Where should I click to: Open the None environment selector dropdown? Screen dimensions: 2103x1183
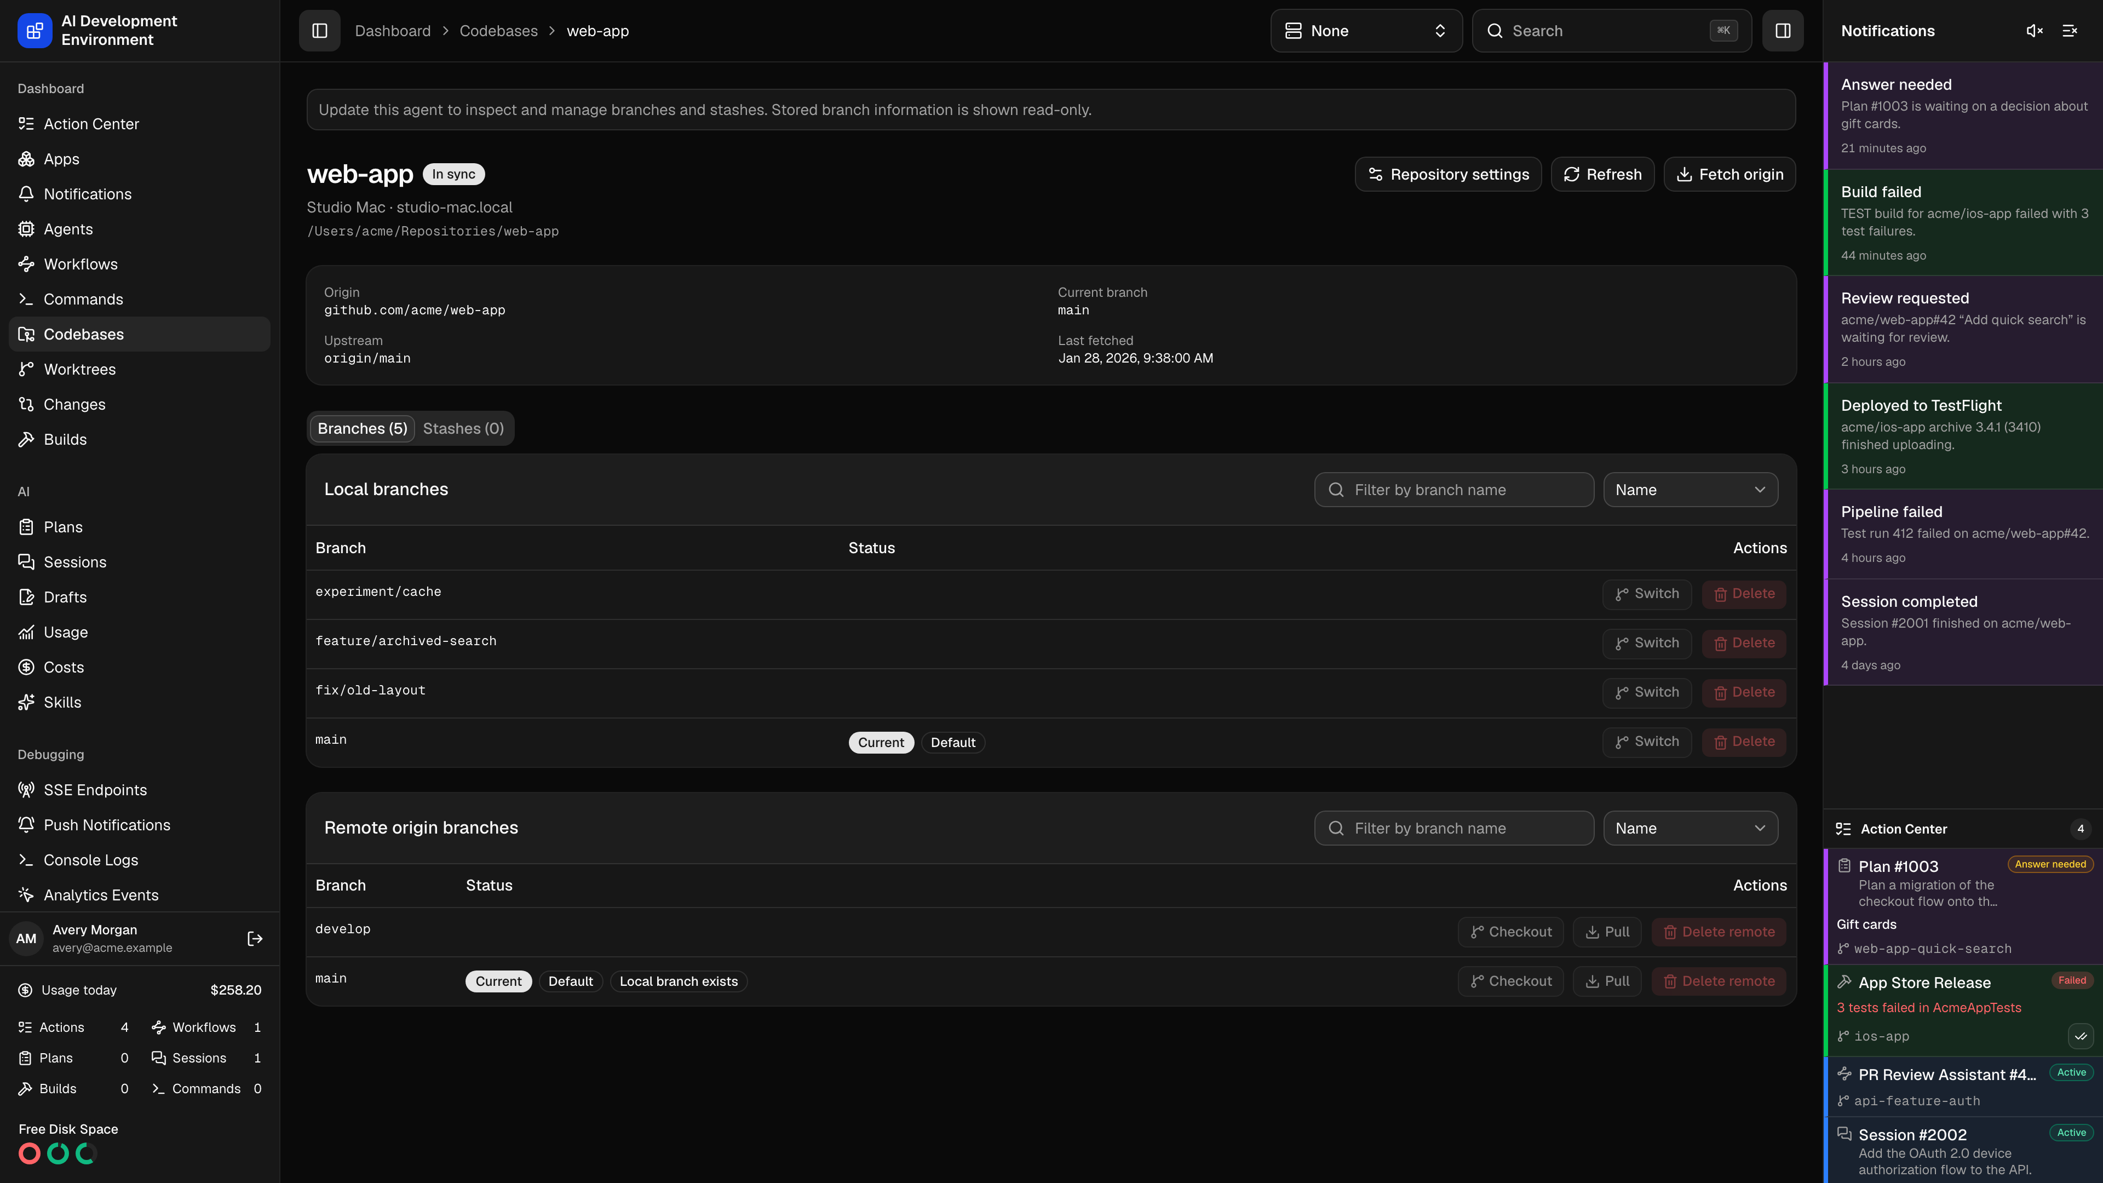point(1366,31)
